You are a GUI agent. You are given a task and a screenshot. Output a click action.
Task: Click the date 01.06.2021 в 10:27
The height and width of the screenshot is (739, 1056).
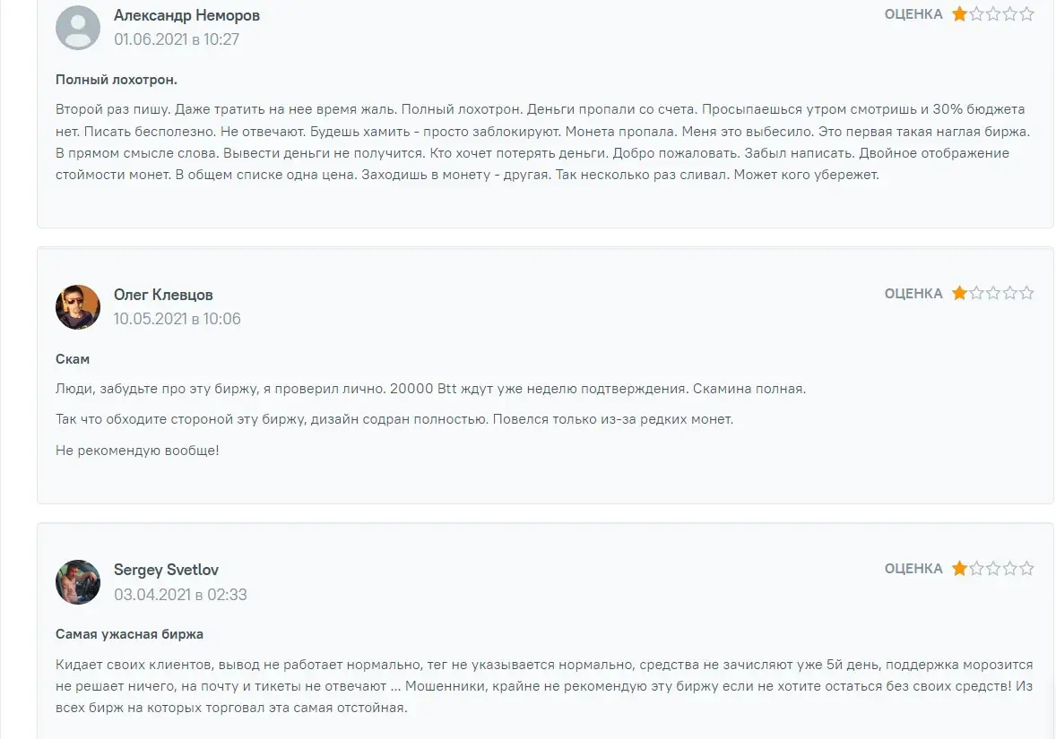click(x=177, y=39)
